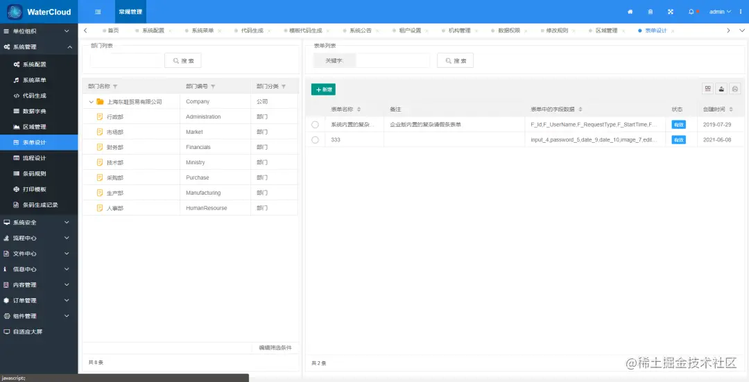749x382 pixels.
Task: Toggle the sidebar collapse icon in the header
Action: (98, 12)
